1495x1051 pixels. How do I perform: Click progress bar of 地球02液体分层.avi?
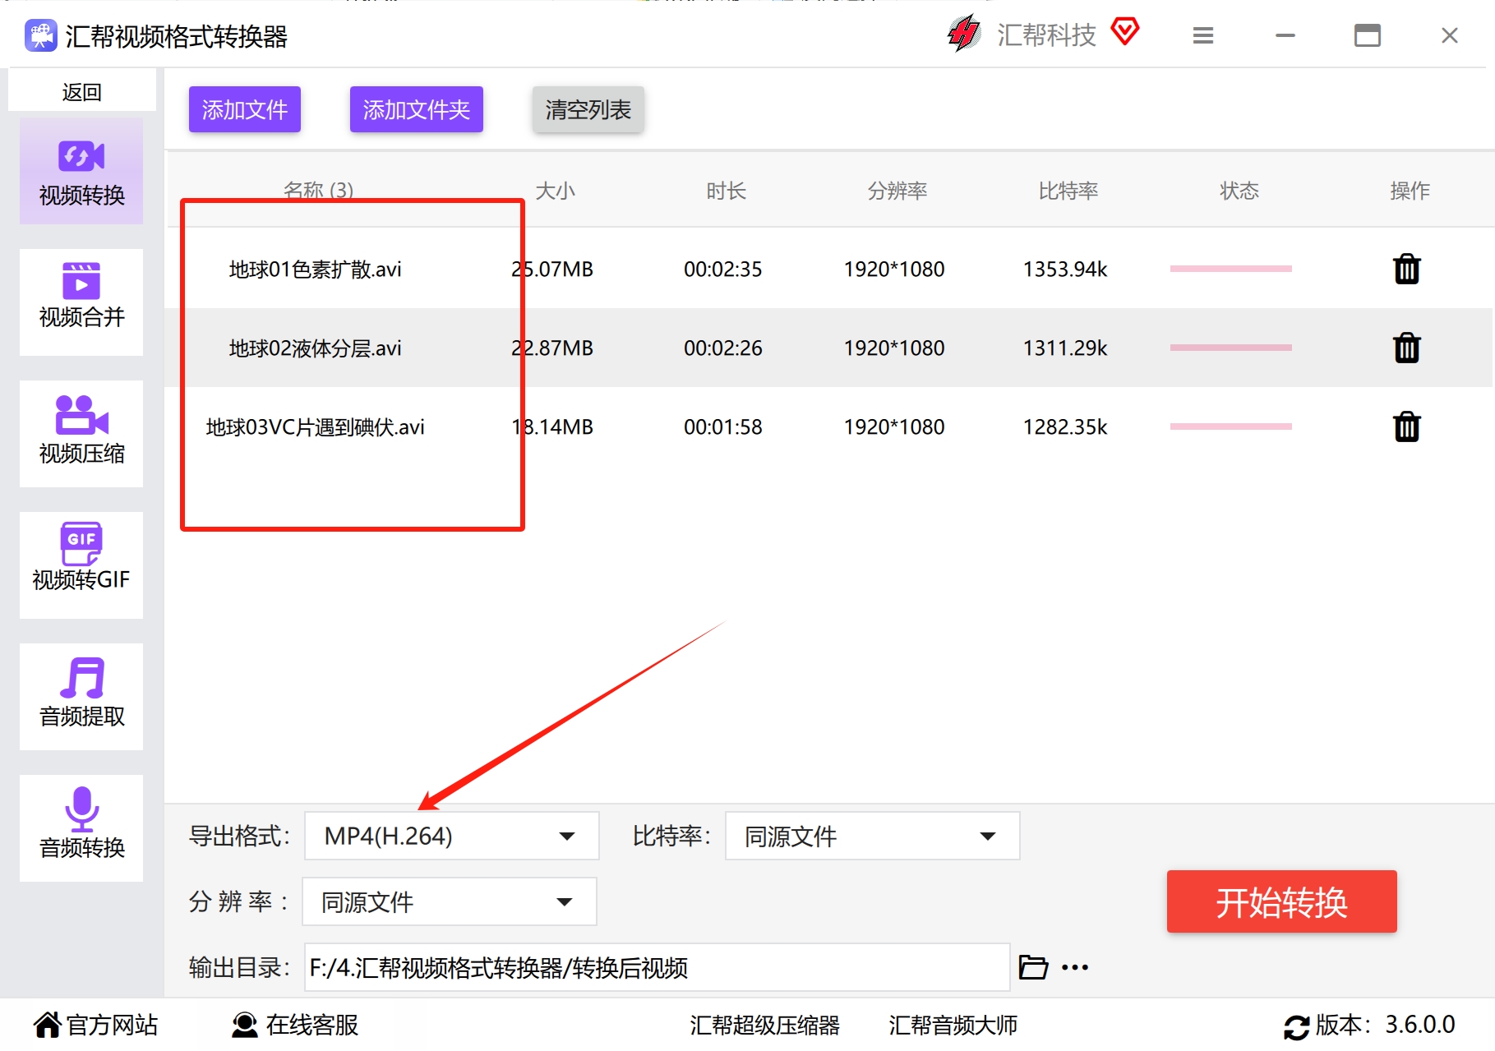pos(1230,348)
